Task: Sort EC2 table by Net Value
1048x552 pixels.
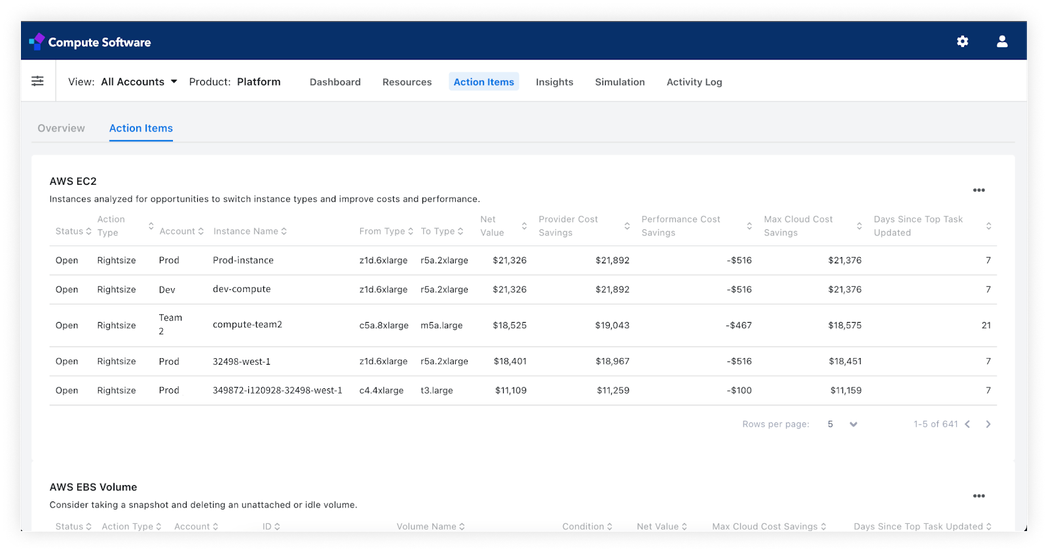Action: [x=524, y=226]
